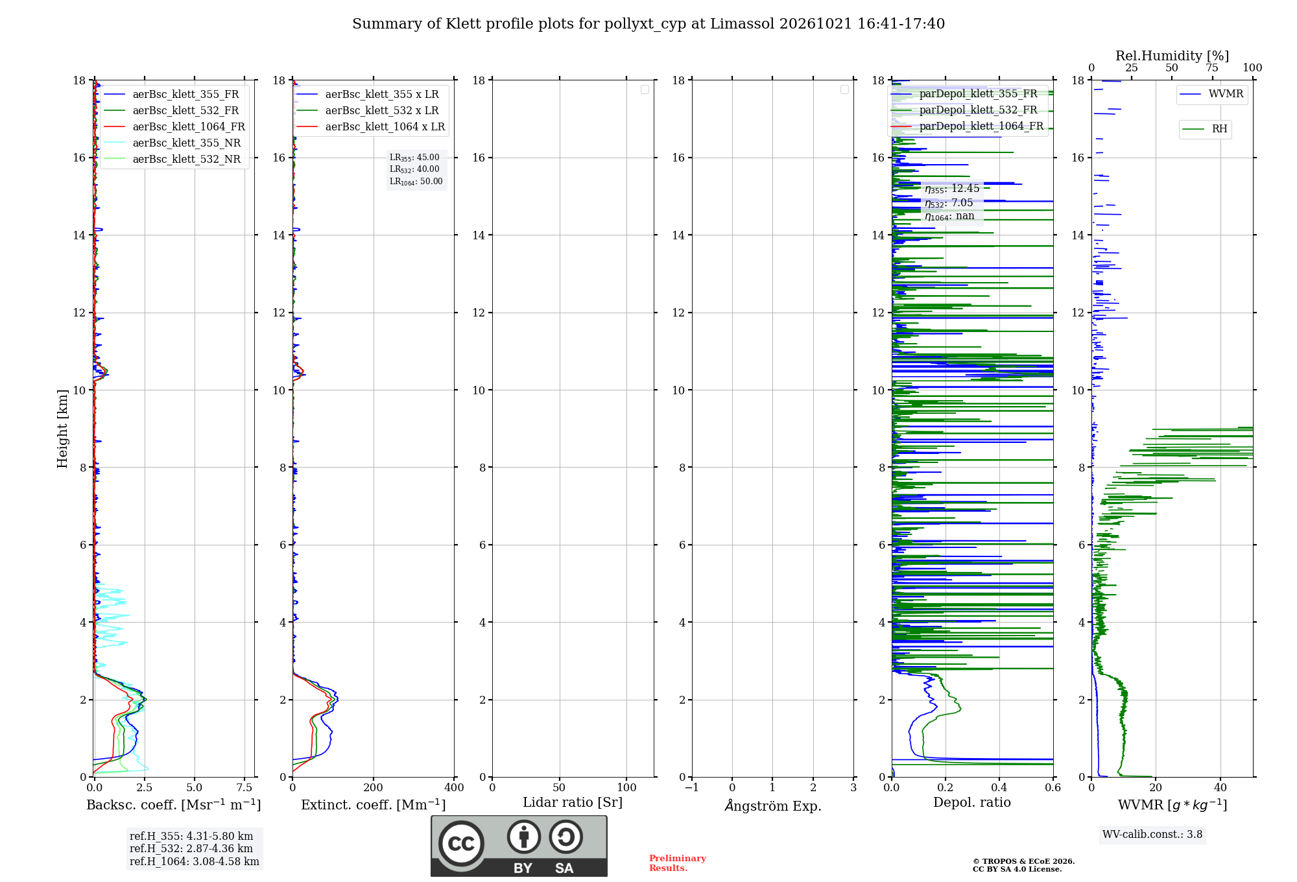
Task: Click the η355: 12.45 value
Action: tap(952, 189)
